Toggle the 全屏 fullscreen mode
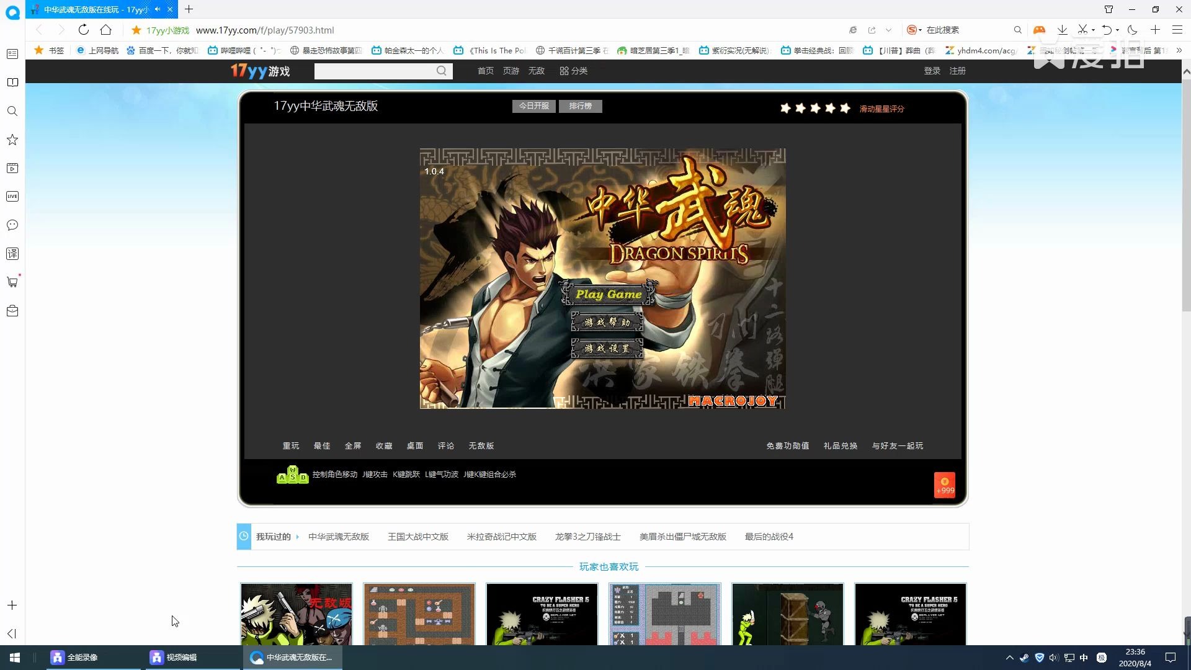This screenshot has width=1191, height=670. coord(354,446)
